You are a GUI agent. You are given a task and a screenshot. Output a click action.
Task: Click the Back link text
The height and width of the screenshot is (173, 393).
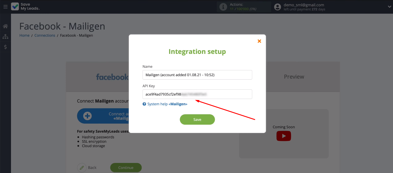click(x=92, y=168)
